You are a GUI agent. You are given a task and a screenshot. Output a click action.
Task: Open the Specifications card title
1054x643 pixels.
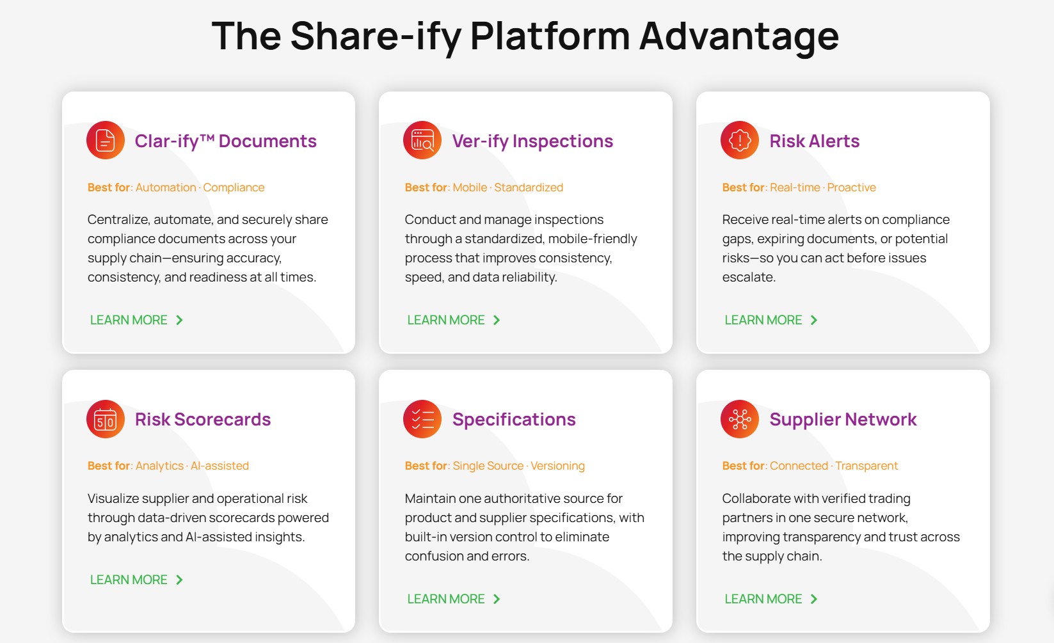514,419
